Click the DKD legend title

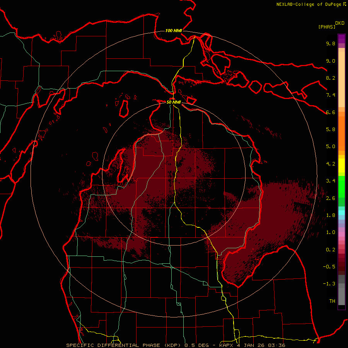click(340, 23)
